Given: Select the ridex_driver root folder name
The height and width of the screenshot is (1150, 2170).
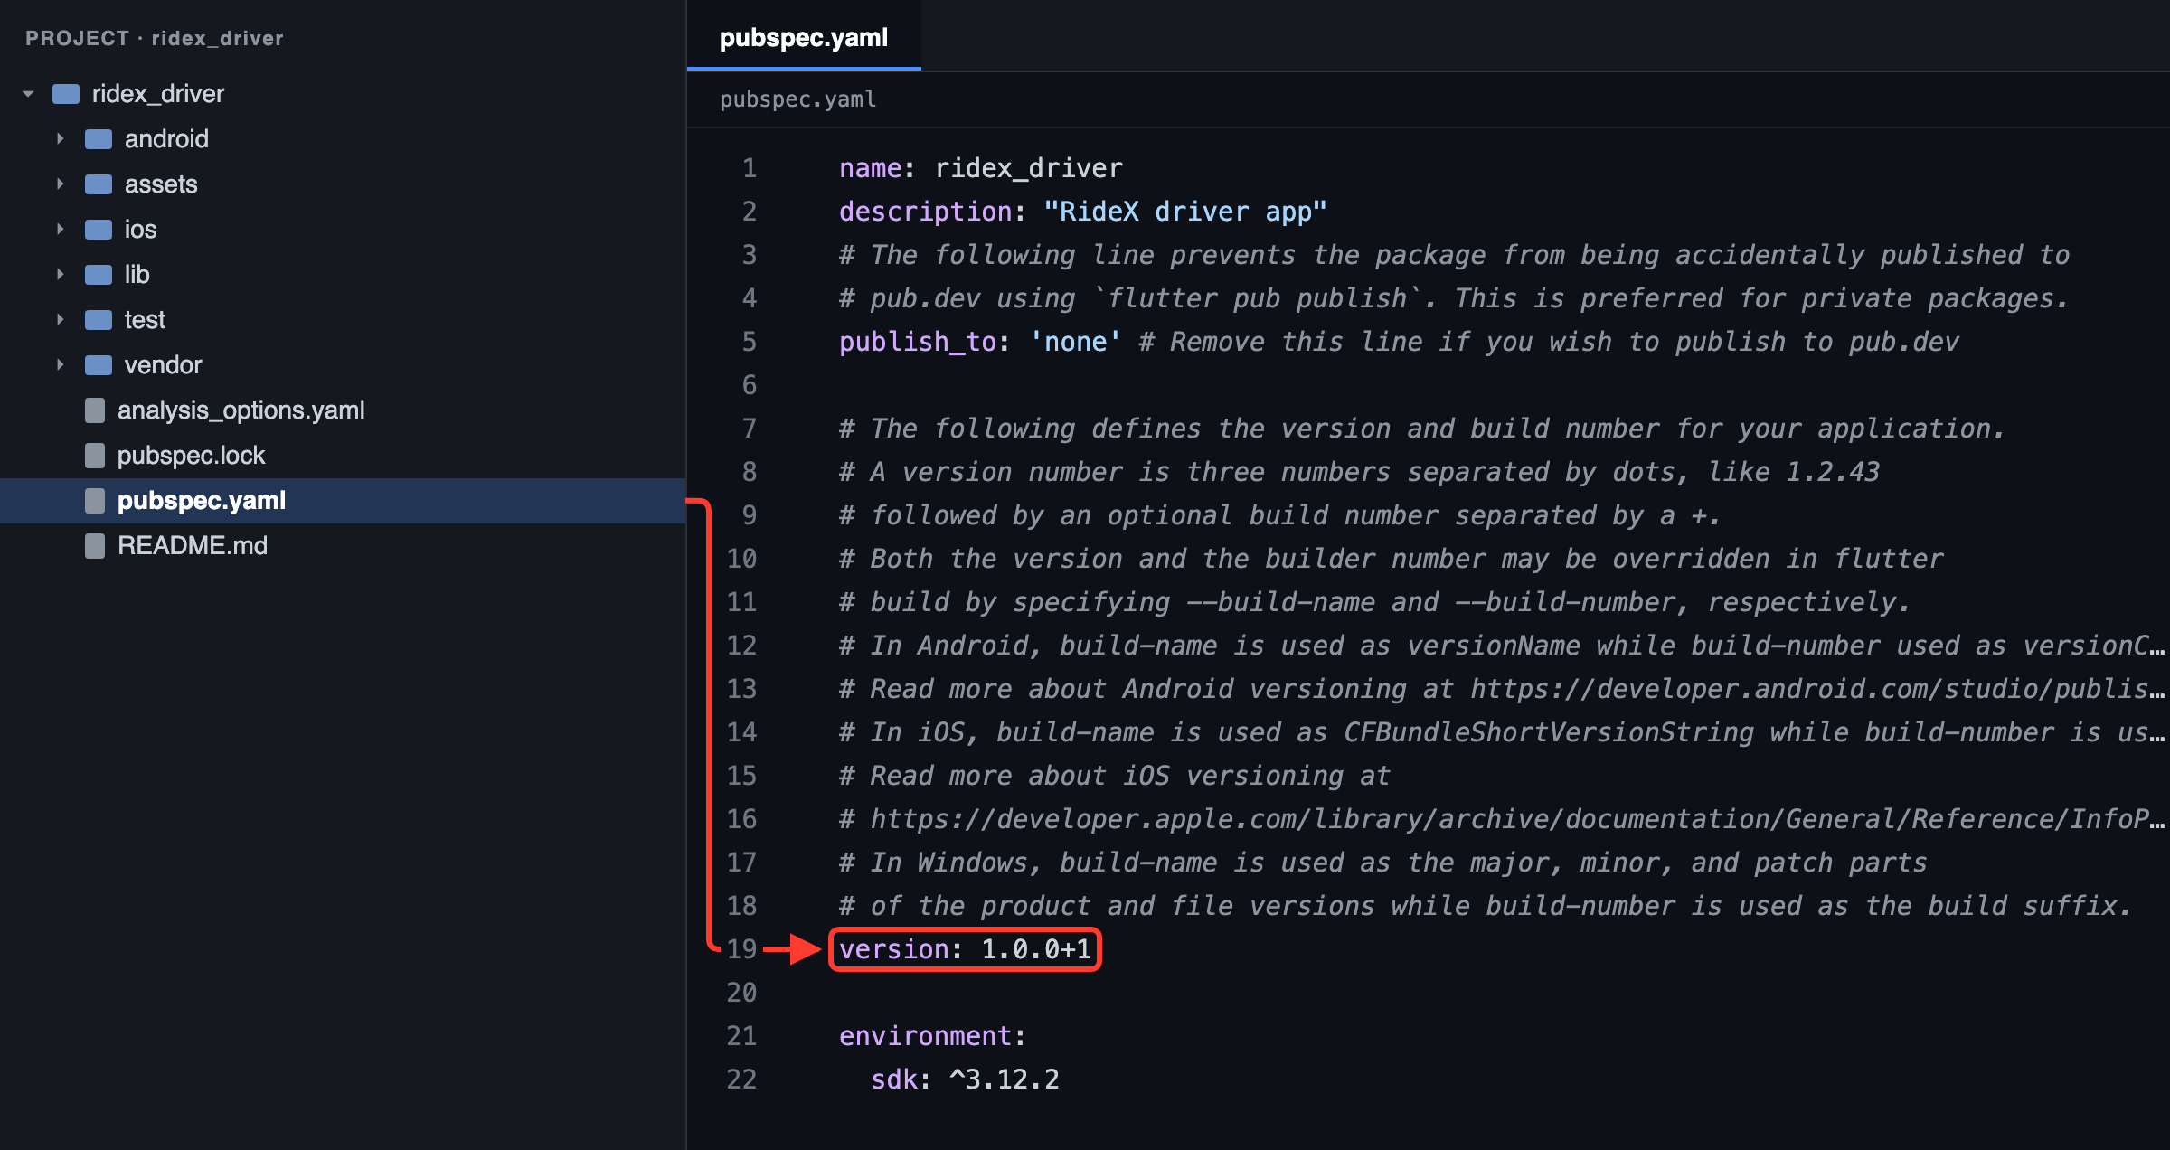Looking at the screenshot, I should (158, 94).
